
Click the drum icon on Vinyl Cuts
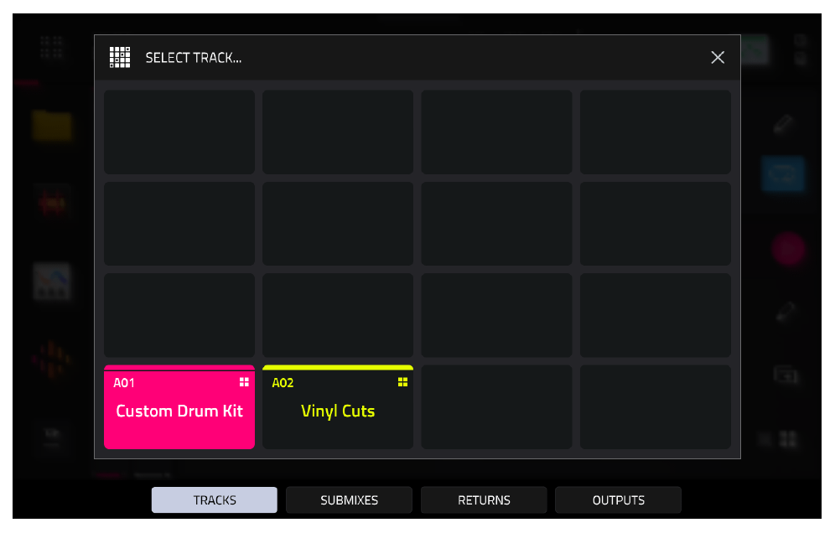402,382
